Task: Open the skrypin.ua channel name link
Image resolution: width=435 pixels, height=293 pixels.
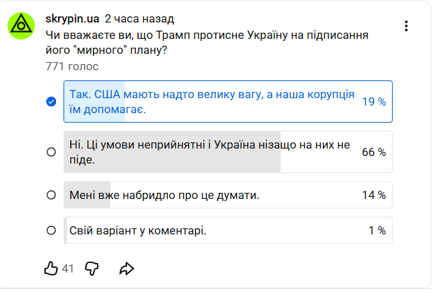Action: (72, 18)
